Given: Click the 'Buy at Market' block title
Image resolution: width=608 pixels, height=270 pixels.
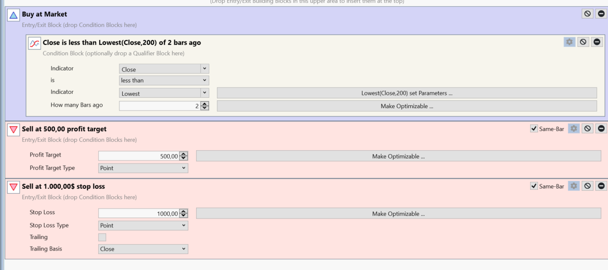Looking at the screenshot, I should [x=45, y=14].
